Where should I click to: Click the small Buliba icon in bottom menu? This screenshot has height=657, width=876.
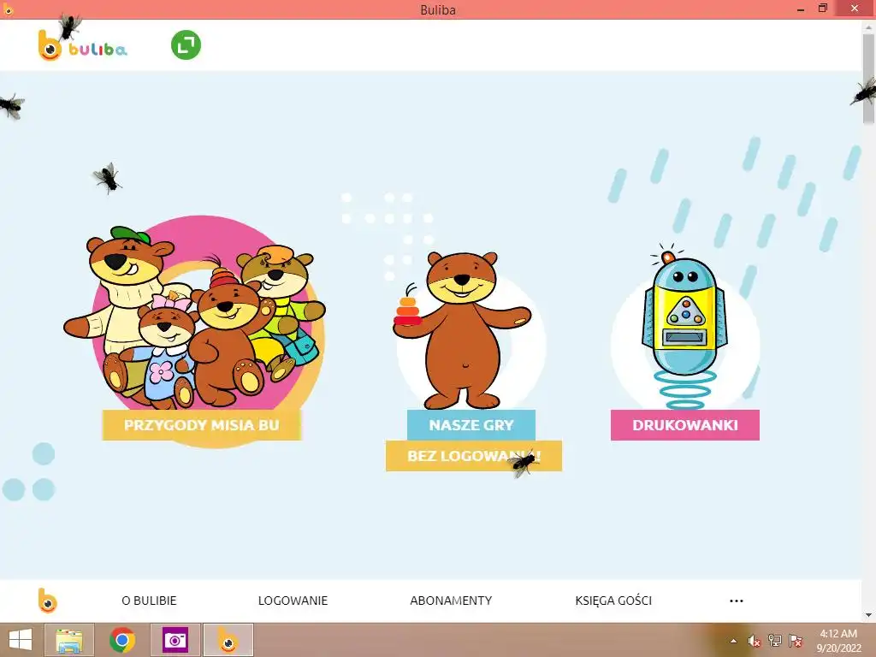[48, 601]
